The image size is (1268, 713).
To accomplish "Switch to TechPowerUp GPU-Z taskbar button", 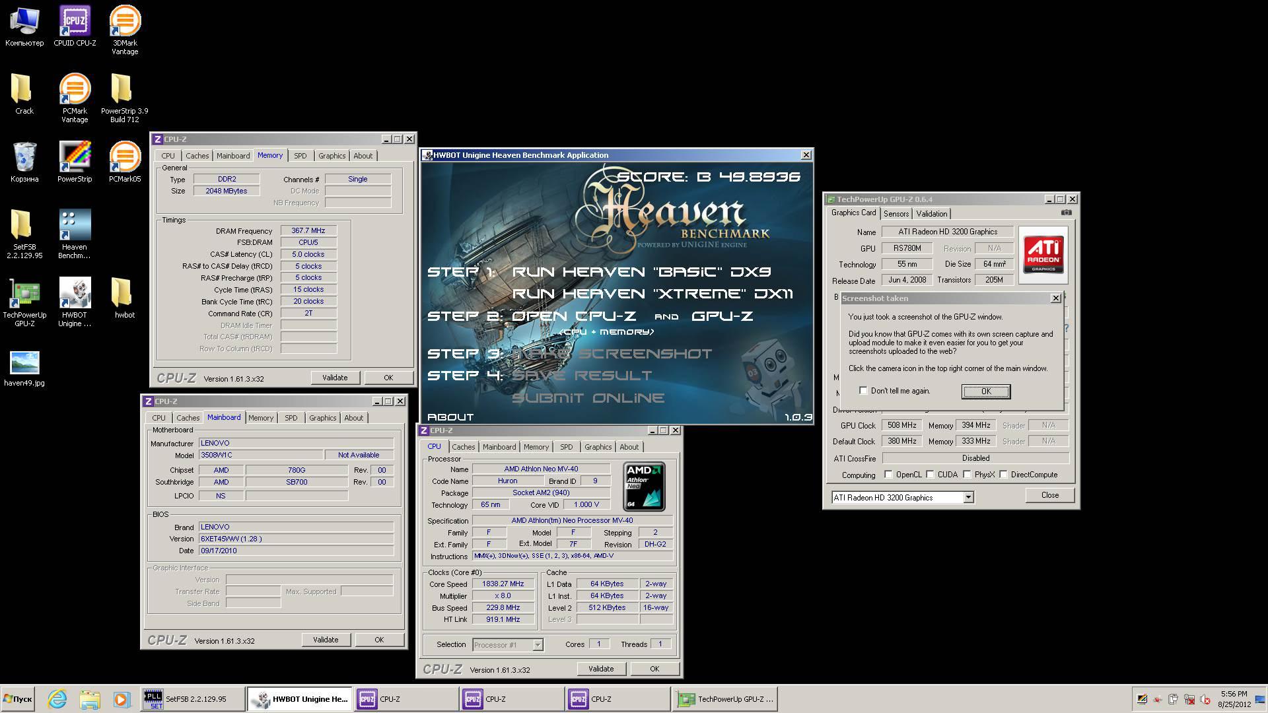I will pos(726,699).
